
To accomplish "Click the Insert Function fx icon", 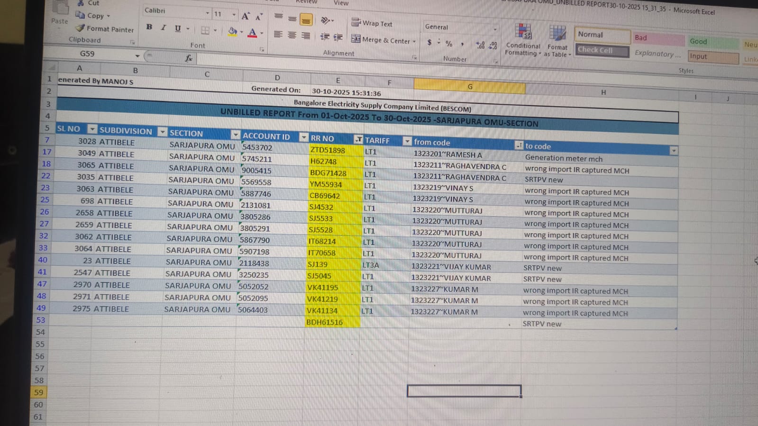I will 189,58.
